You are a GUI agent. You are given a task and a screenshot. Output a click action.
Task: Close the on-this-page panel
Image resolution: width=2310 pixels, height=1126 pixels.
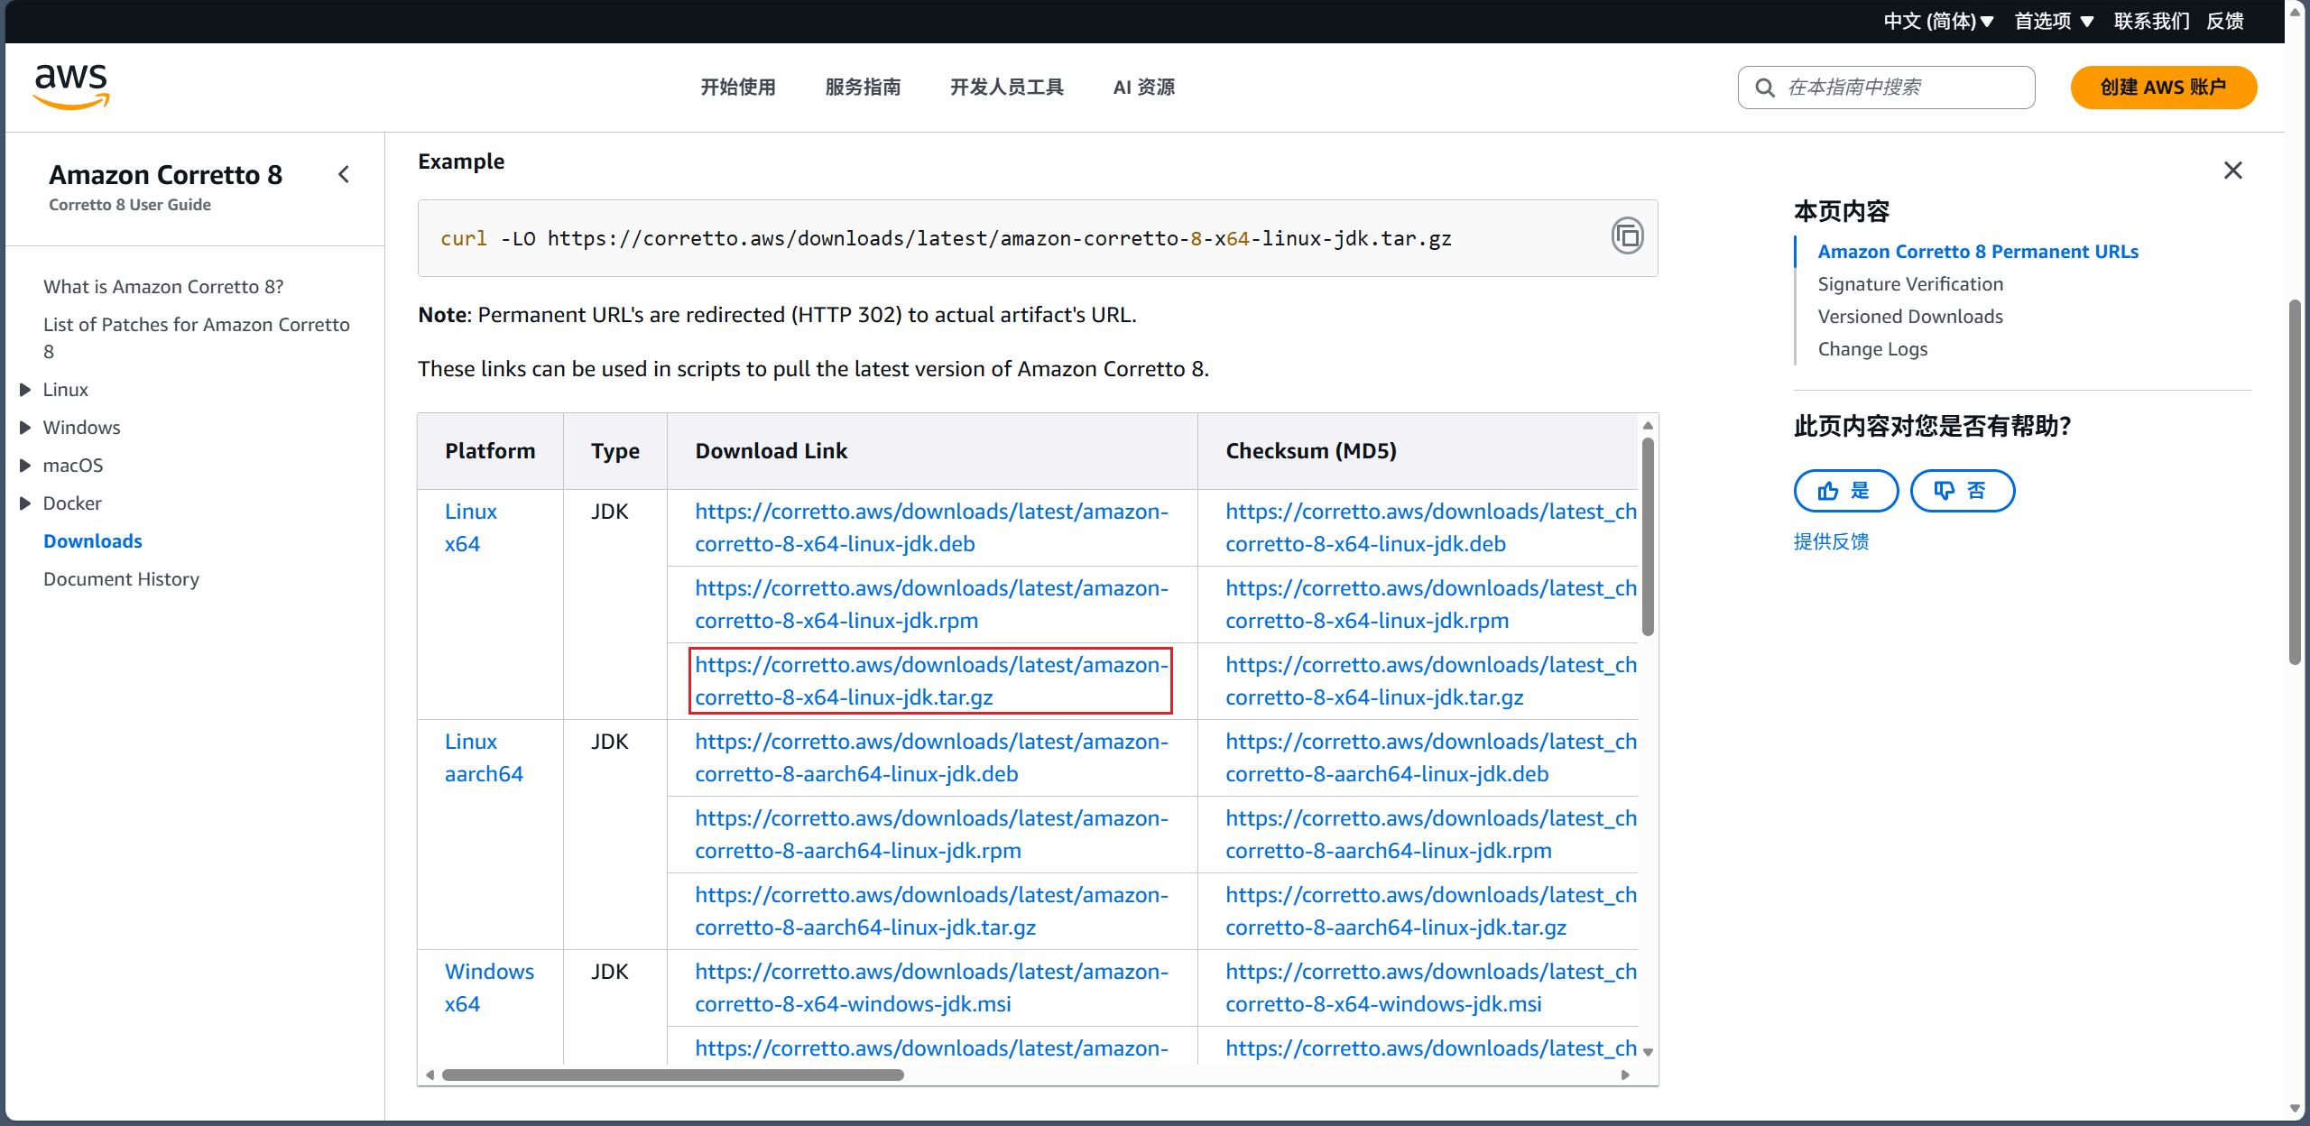(2232, 171)
